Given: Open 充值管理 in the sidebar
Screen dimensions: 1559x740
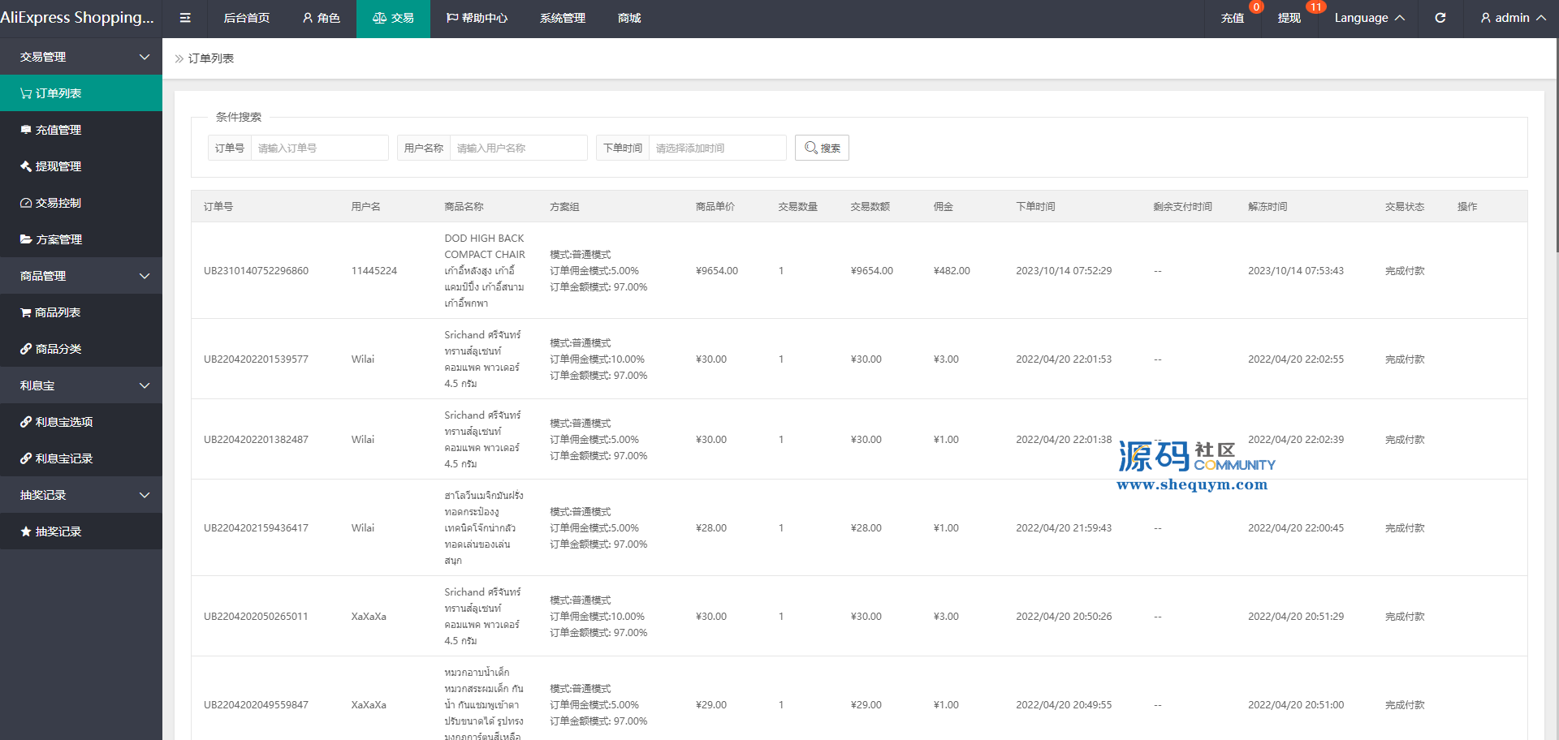Looking at the screenshot, I should [81, 130].
